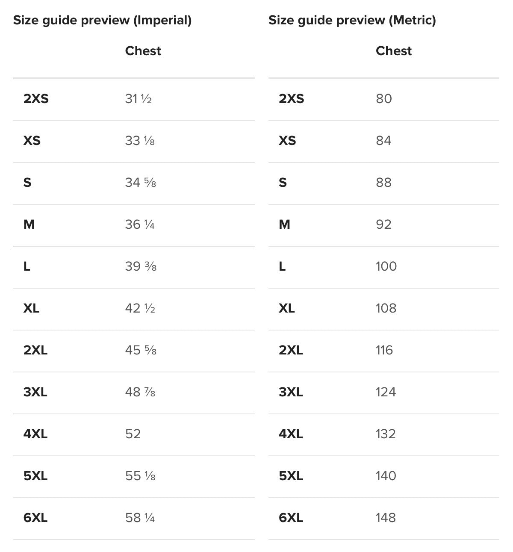Select the M size label in Metric table
This screenshot has width=513, height=552.
point(284,224)
